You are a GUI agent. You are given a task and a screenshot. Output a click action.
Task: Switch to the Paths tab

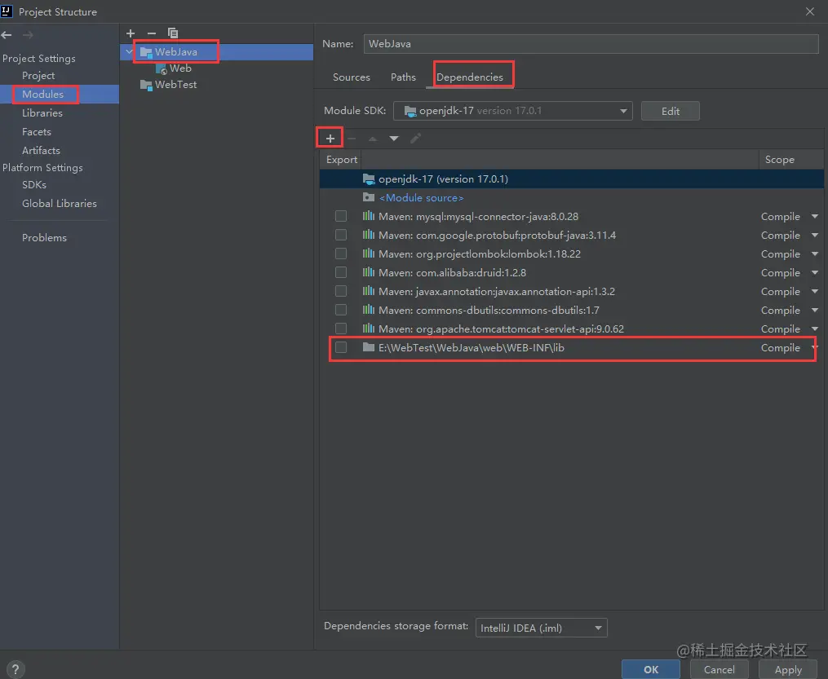click(x=403, y=77)
